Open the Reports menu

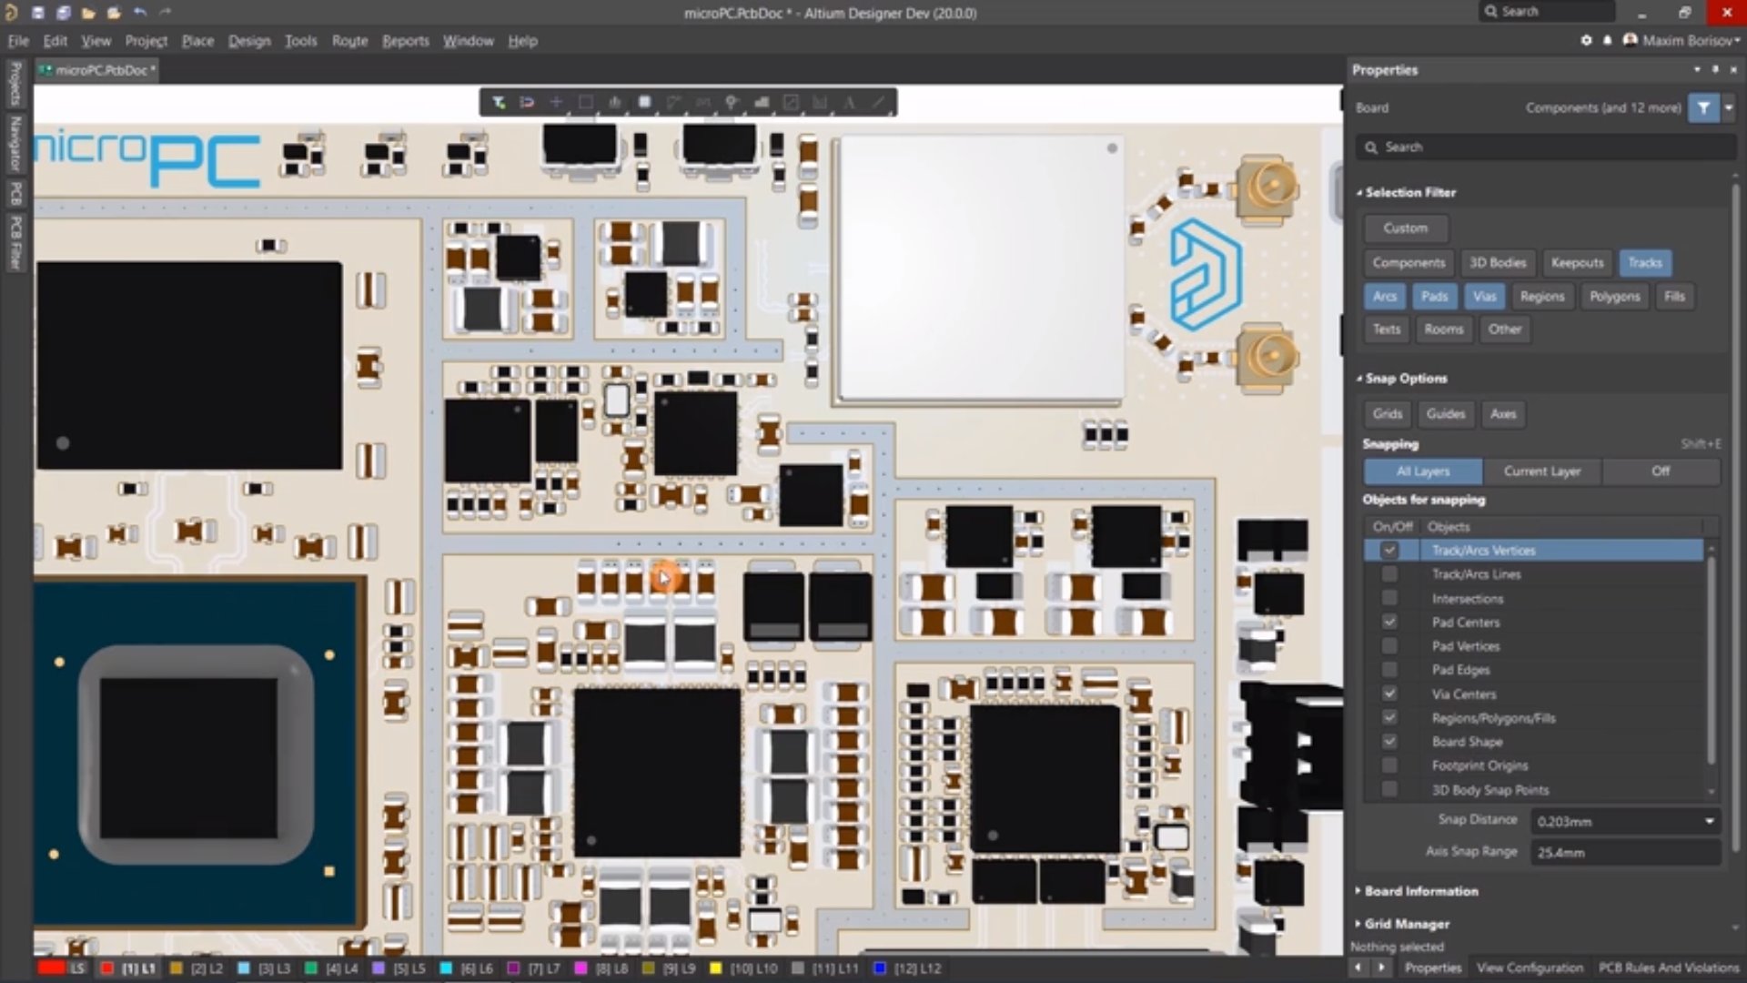click(x=405, y=41)
